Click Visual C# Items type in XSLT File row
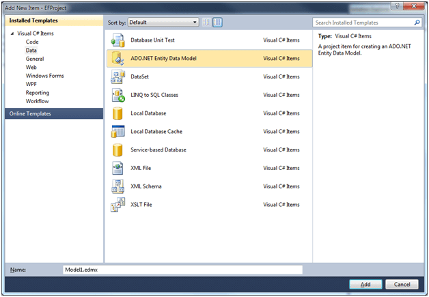 click(281, 205)
